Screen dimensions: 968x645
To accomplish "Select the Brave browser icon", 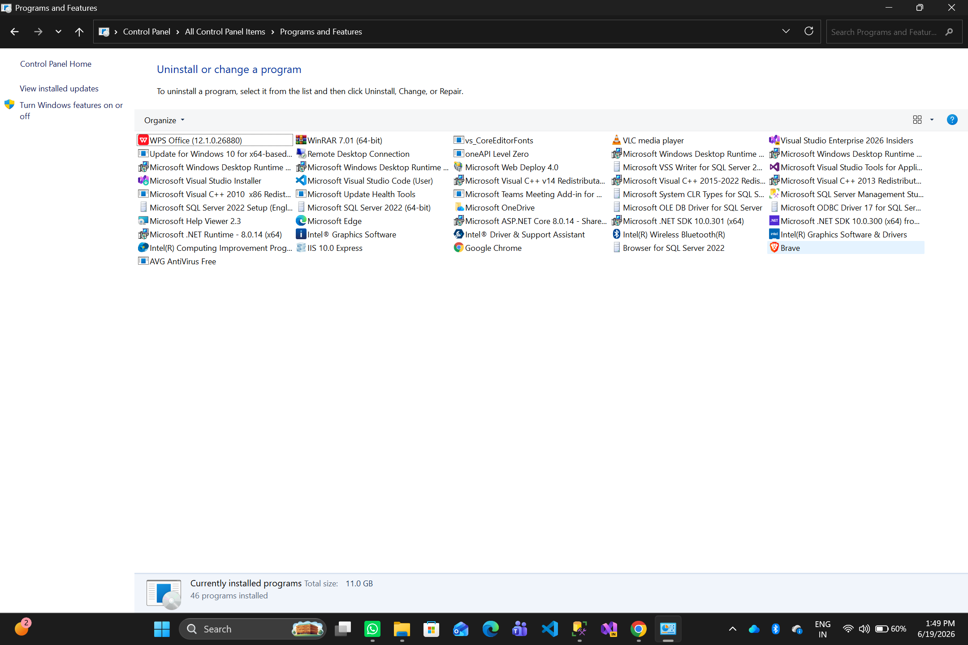I will point(774,248).
